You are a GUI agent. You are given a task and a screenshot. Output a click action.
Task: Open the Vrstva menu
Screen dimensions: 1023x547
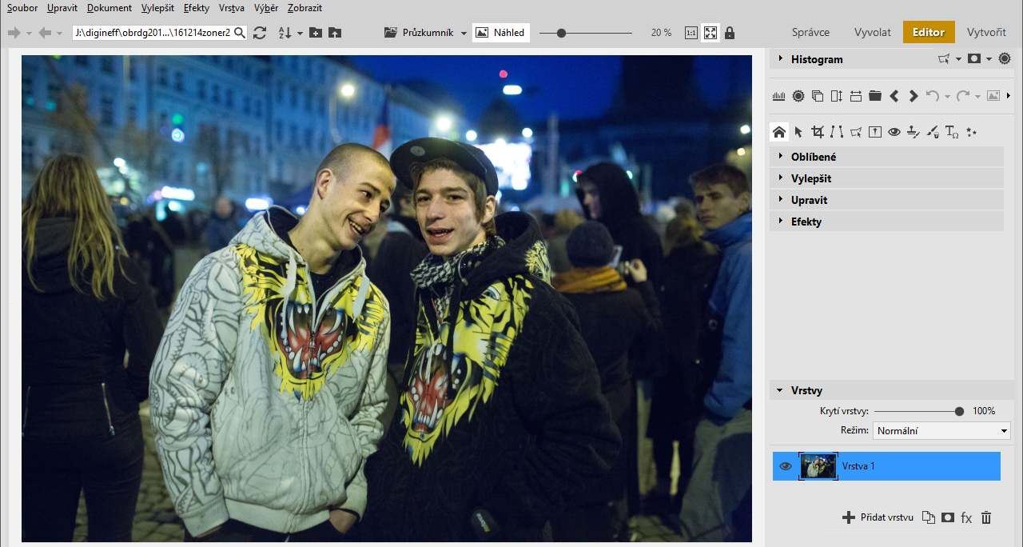(232, 8)
